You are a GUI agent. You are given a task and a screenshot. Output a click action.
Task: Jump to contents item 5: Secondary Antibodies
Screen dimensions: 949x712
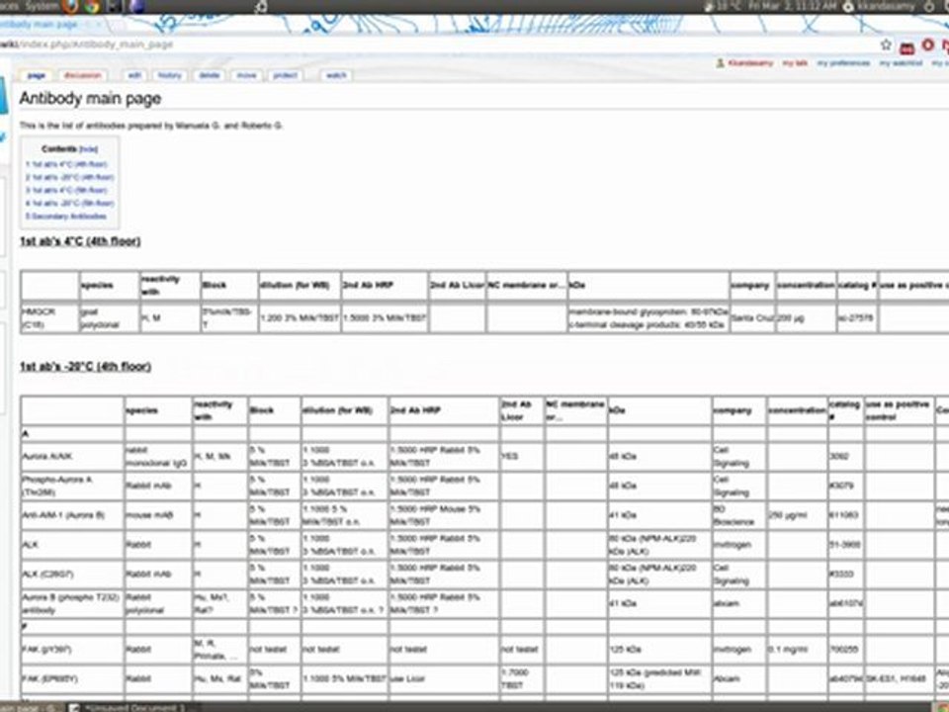(66, 217)
